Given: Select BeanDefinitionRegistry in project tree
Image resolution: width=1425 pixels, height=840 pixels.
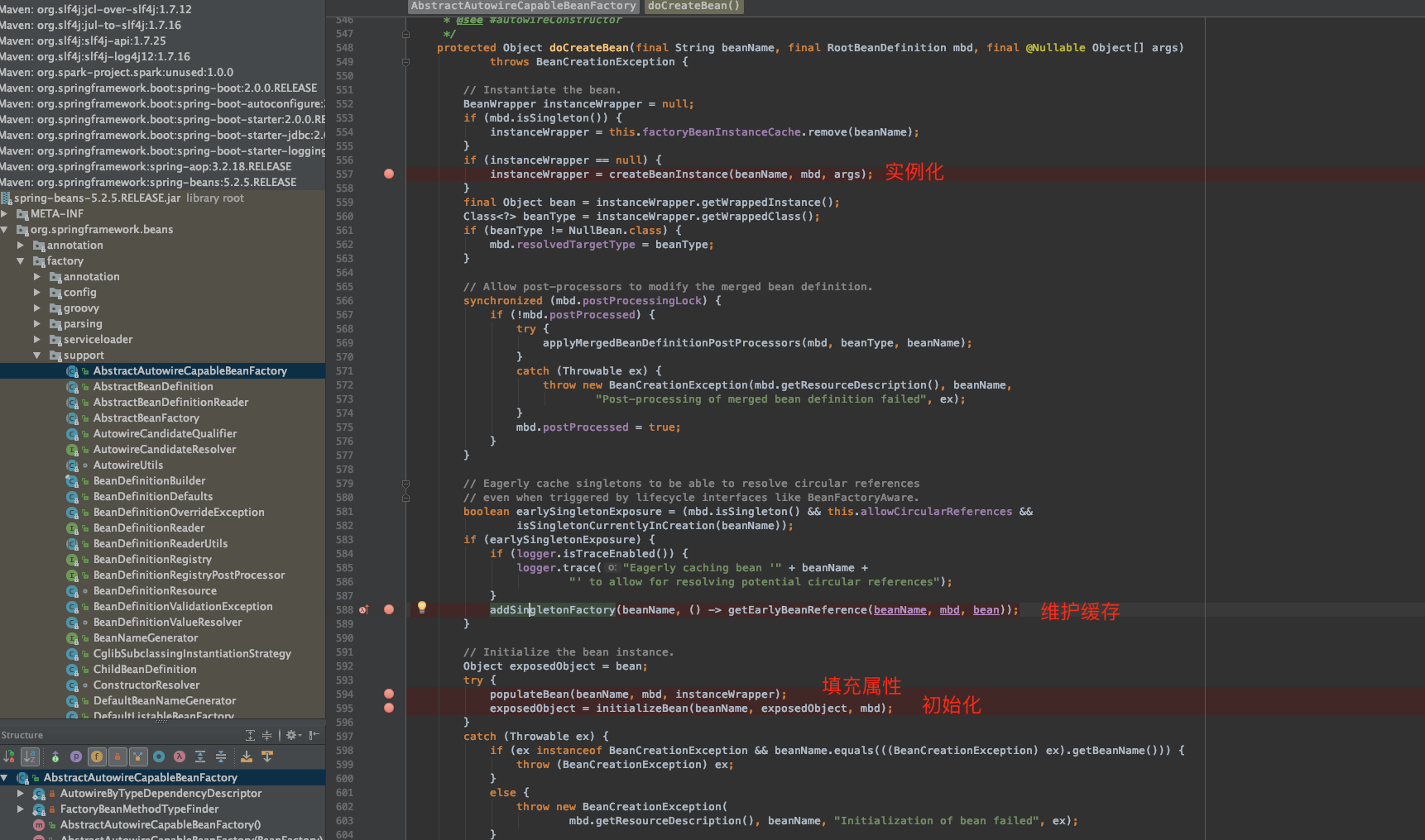Looking at the screenshot, I should pos(152,559).
